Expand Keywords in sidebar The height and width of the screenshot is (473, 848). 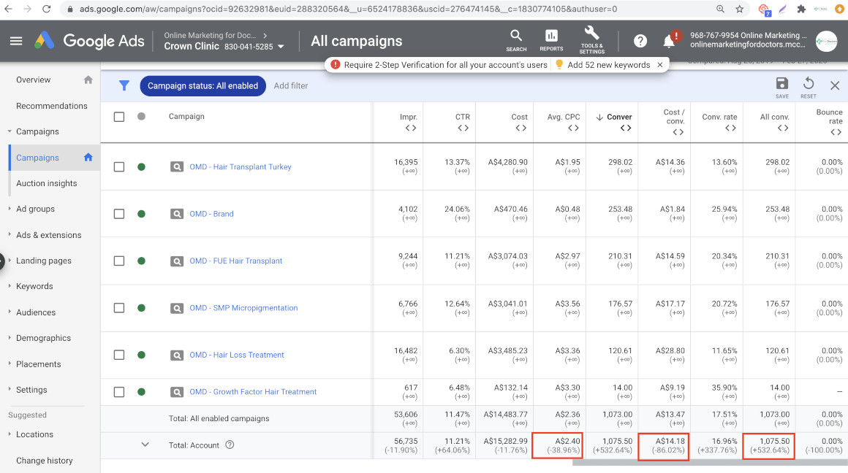point(10,285)
